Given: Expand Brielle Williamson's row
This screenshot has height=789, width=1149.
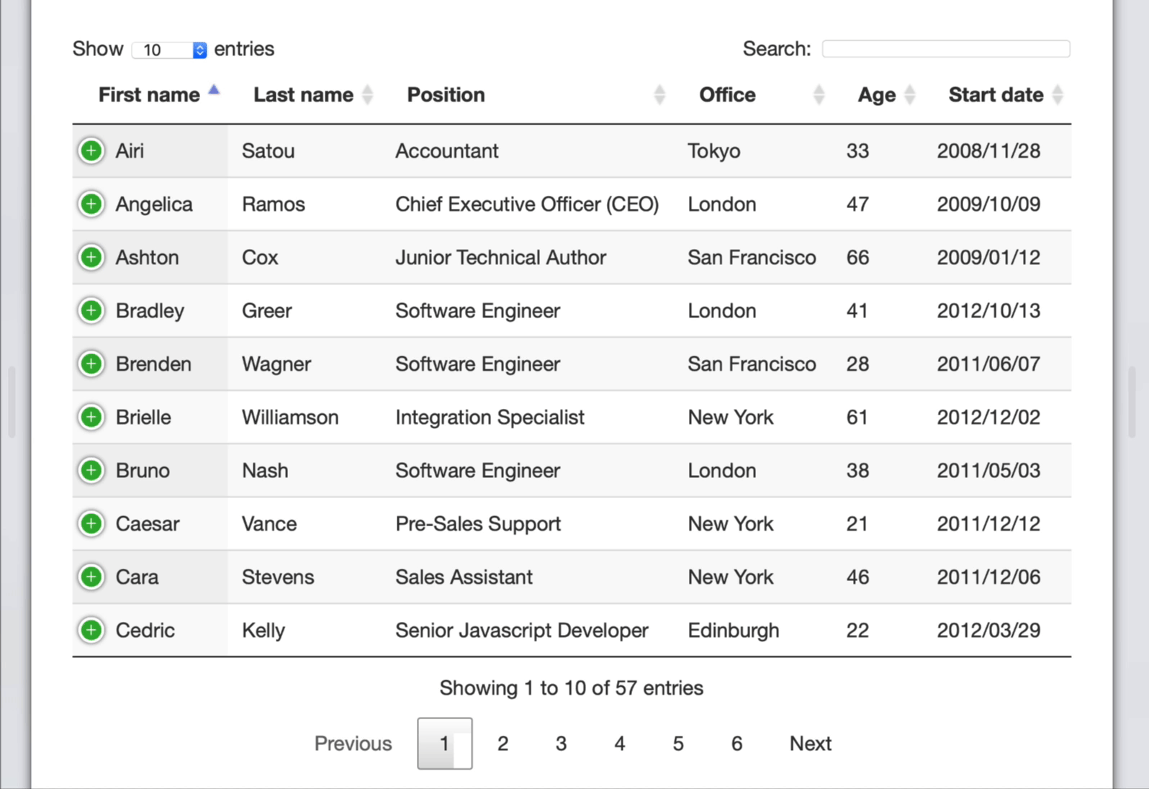Looking at the screenshot, I should click(91, 418).
